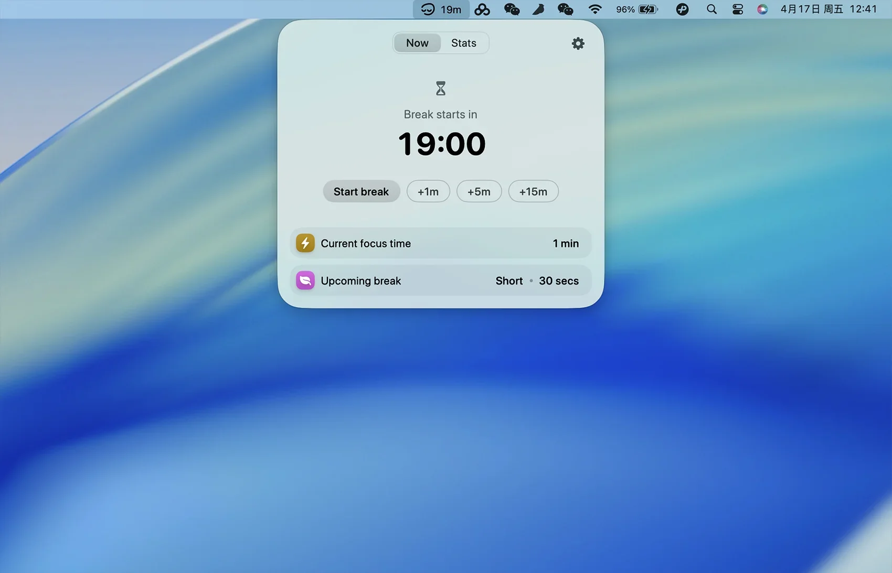Click the Upcoming break row

pyautogui.click(x=441, y=280)
